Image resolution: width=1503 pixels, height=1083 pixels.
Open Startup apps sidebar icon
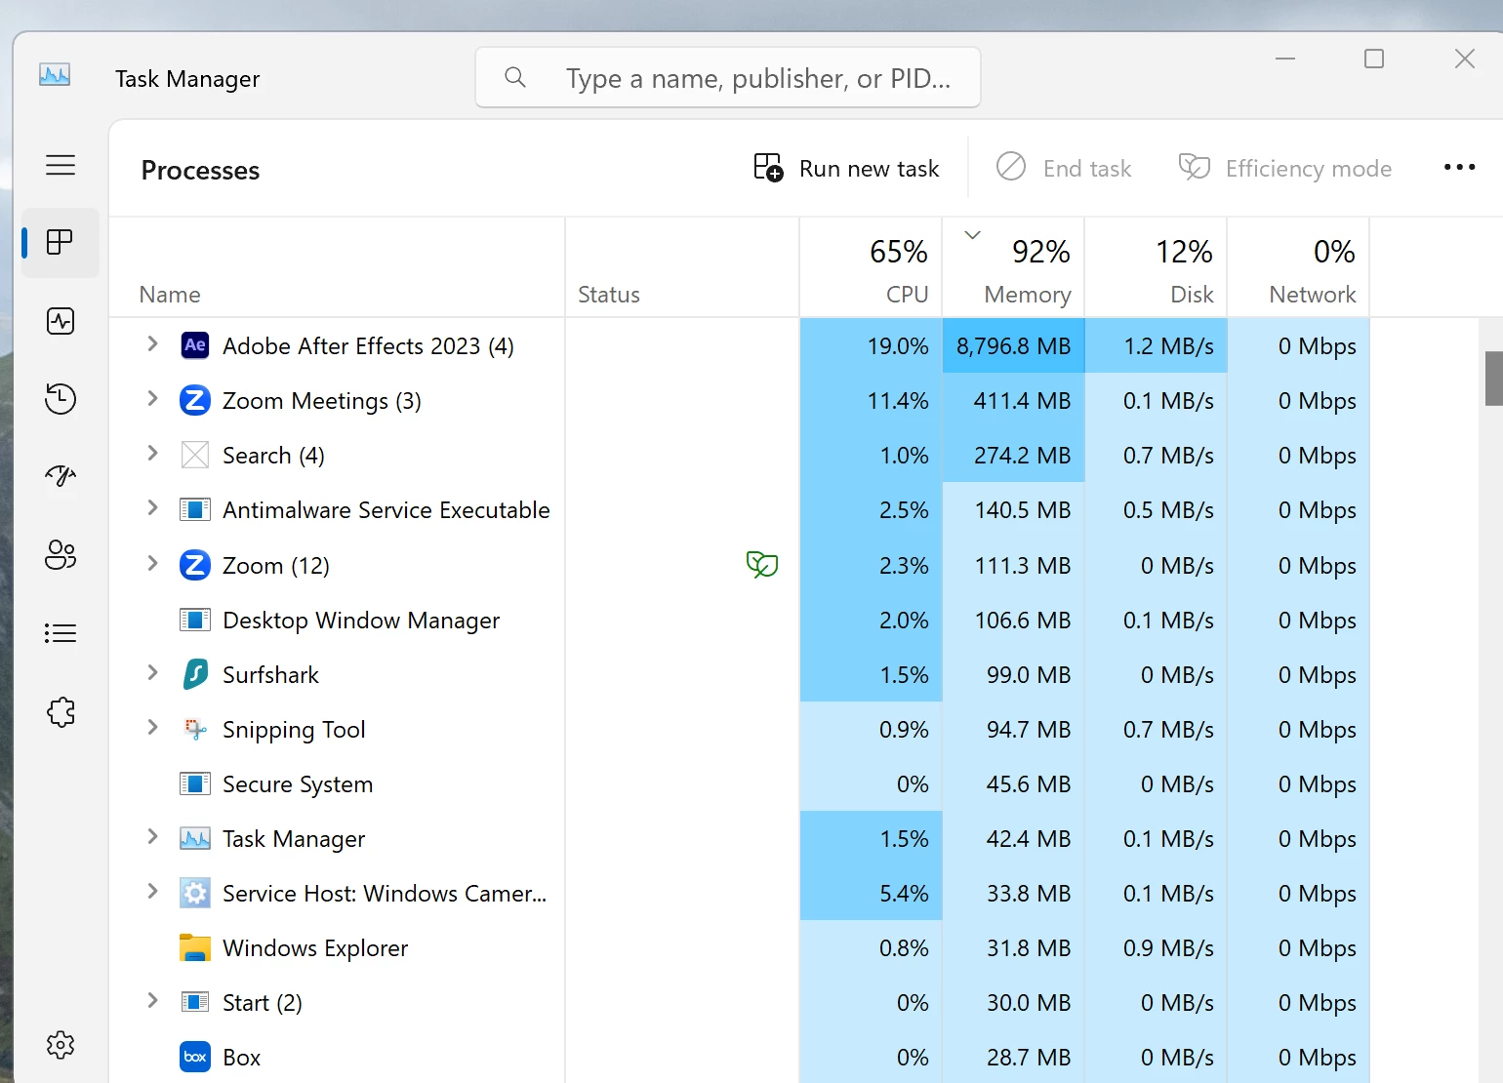pos(61,476)
